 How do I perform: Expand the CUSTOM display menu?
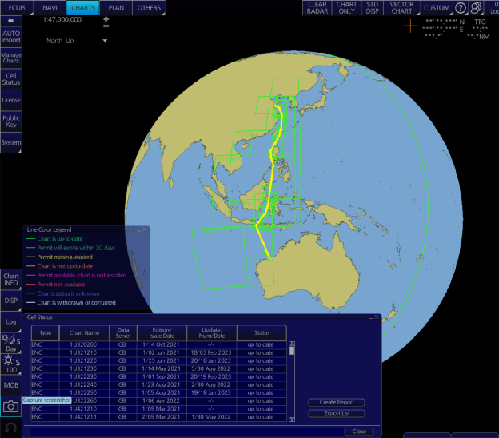437,8
